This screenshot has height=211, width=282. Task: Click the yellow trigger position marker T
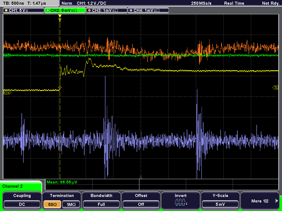tap(60, 18)
